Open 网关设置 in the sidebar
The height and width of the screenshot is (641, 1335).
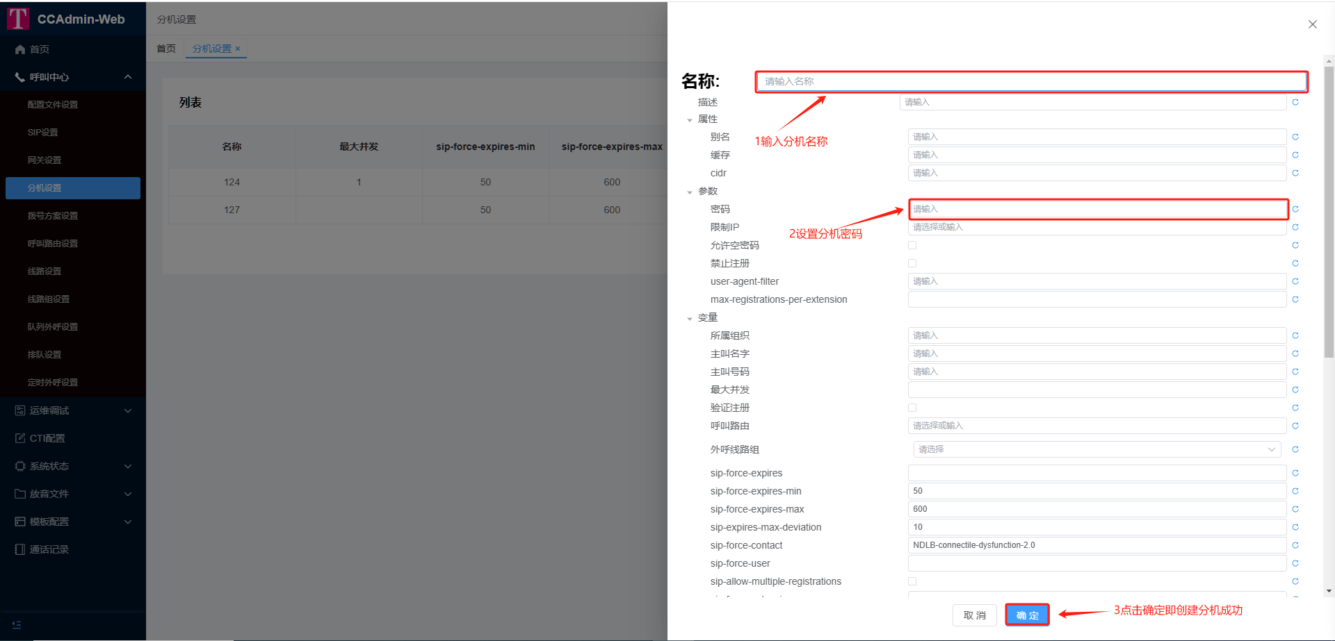[44, 160]
